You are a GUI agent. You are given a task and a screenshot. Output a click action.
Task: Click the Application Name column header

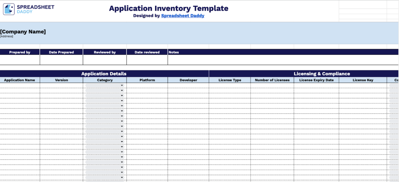tap(20, 80)
